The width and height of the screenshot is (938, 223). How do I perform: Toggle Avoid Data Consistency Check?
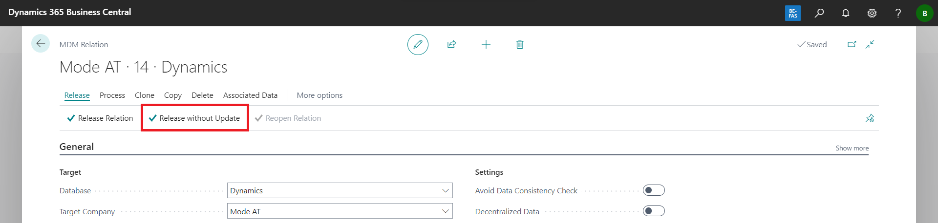pyautogui.click(x=654, y=190)
